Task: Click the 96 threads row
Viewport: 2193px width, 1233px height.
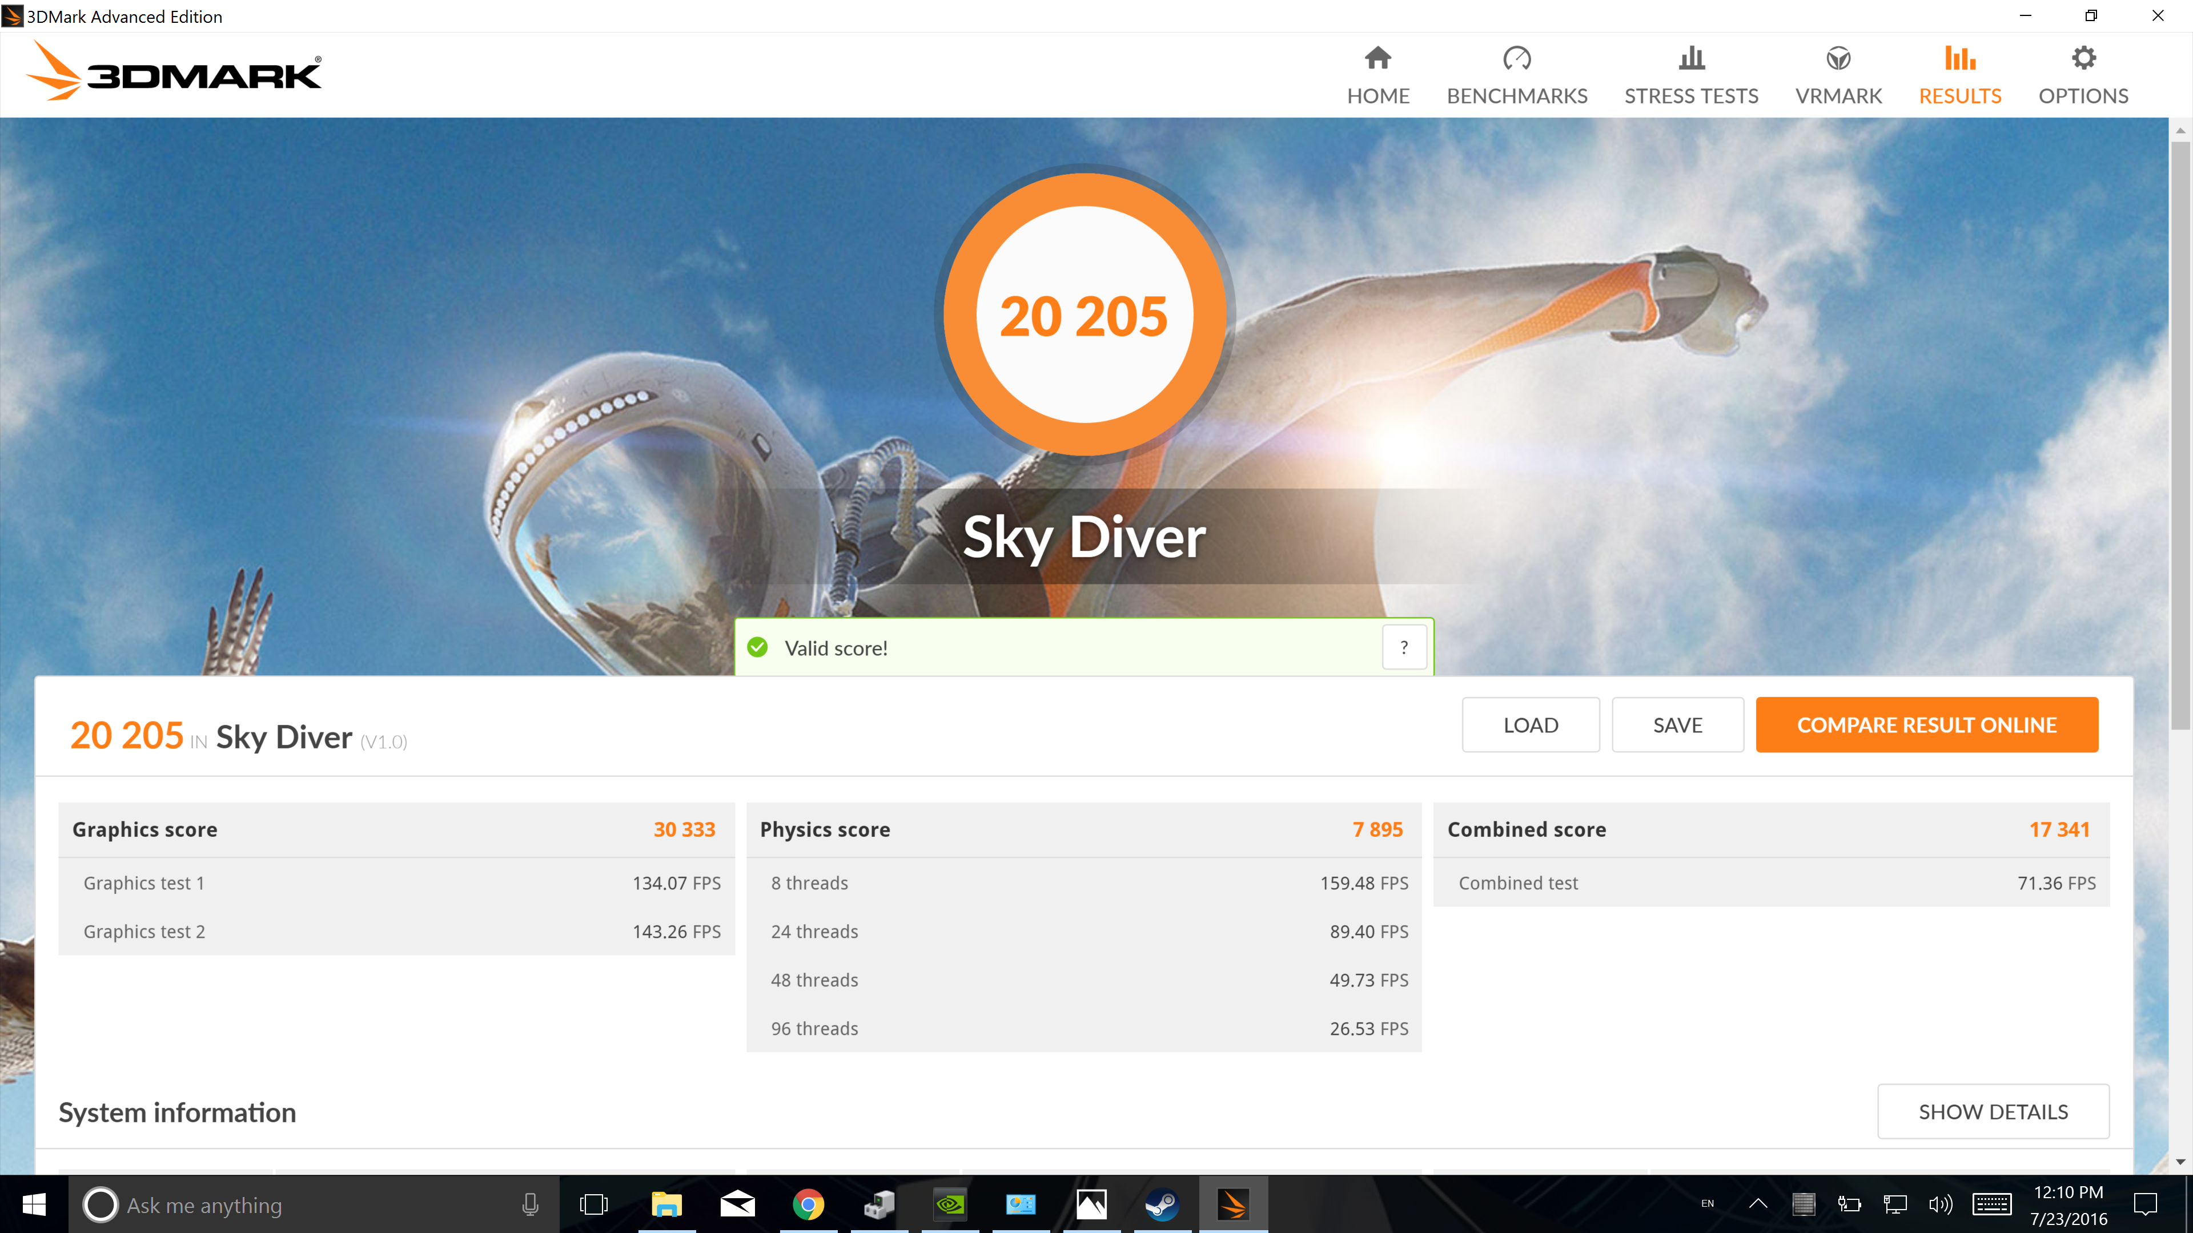Action: coord(1084,1028)
